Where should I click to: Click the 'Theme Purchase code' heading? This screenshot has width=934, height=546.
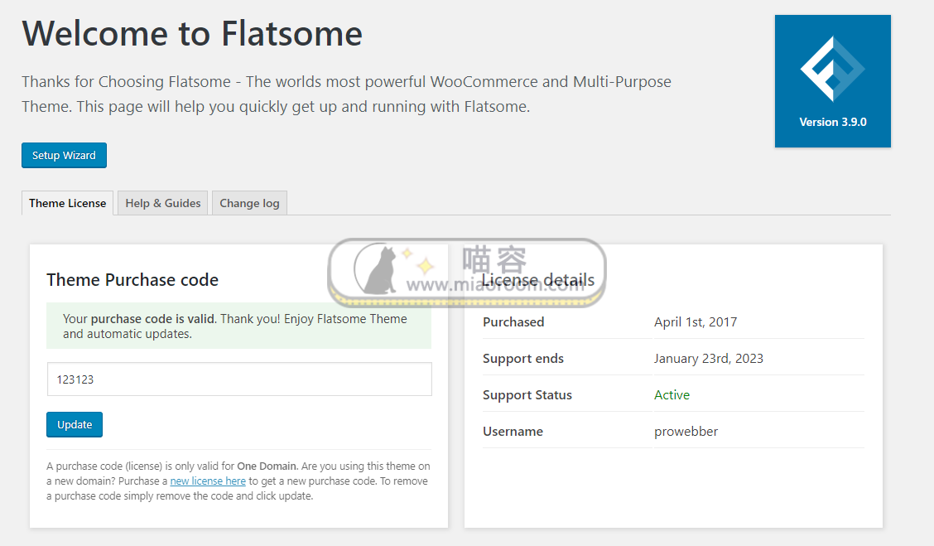pos(132,279)
